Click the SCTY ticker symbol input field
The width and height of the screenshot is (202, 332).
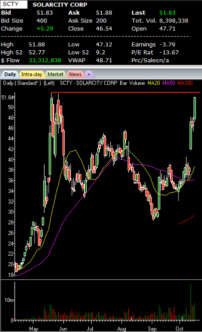(x=14, y=4)
